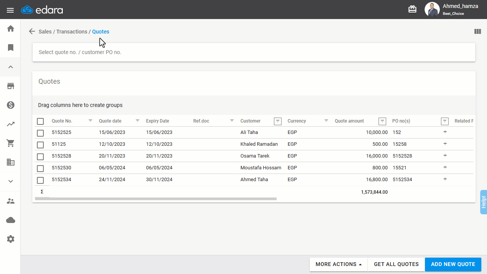
Task: Open the people icon in sidebar
Action: pyautogui.click(x=11, y=201)
